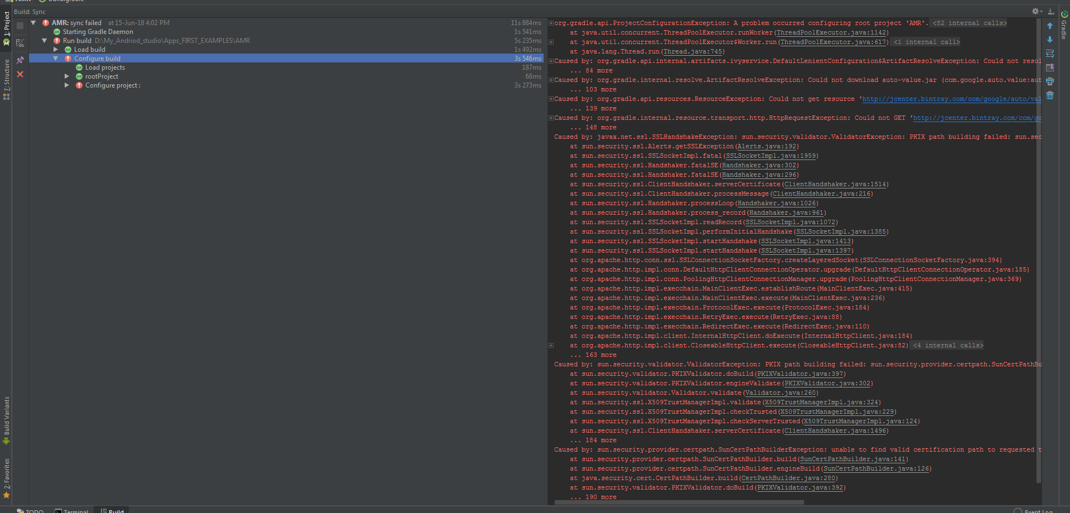Open the gear settings dropdown

pyautogui.click(x=1037, y=11)
